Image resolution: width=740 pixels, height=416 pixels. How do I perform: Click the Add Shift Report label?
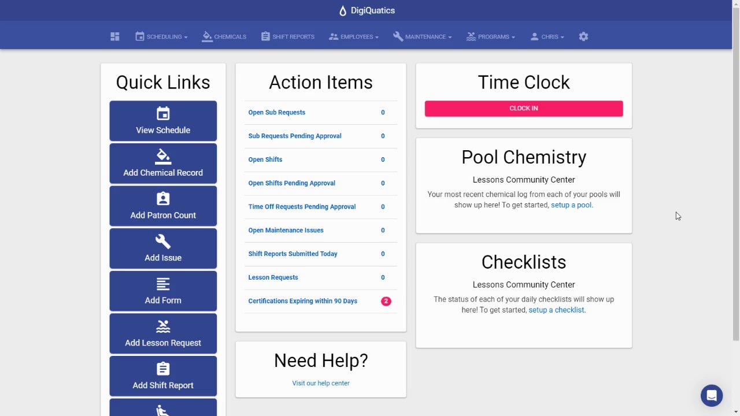[x=163, y=385]
